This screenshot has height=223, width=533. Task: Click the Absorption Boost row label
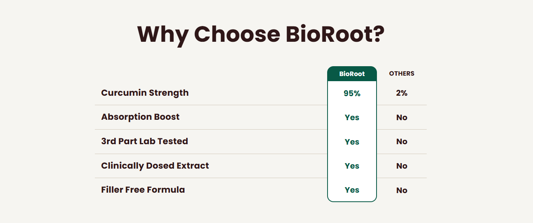tap(140, 117)
